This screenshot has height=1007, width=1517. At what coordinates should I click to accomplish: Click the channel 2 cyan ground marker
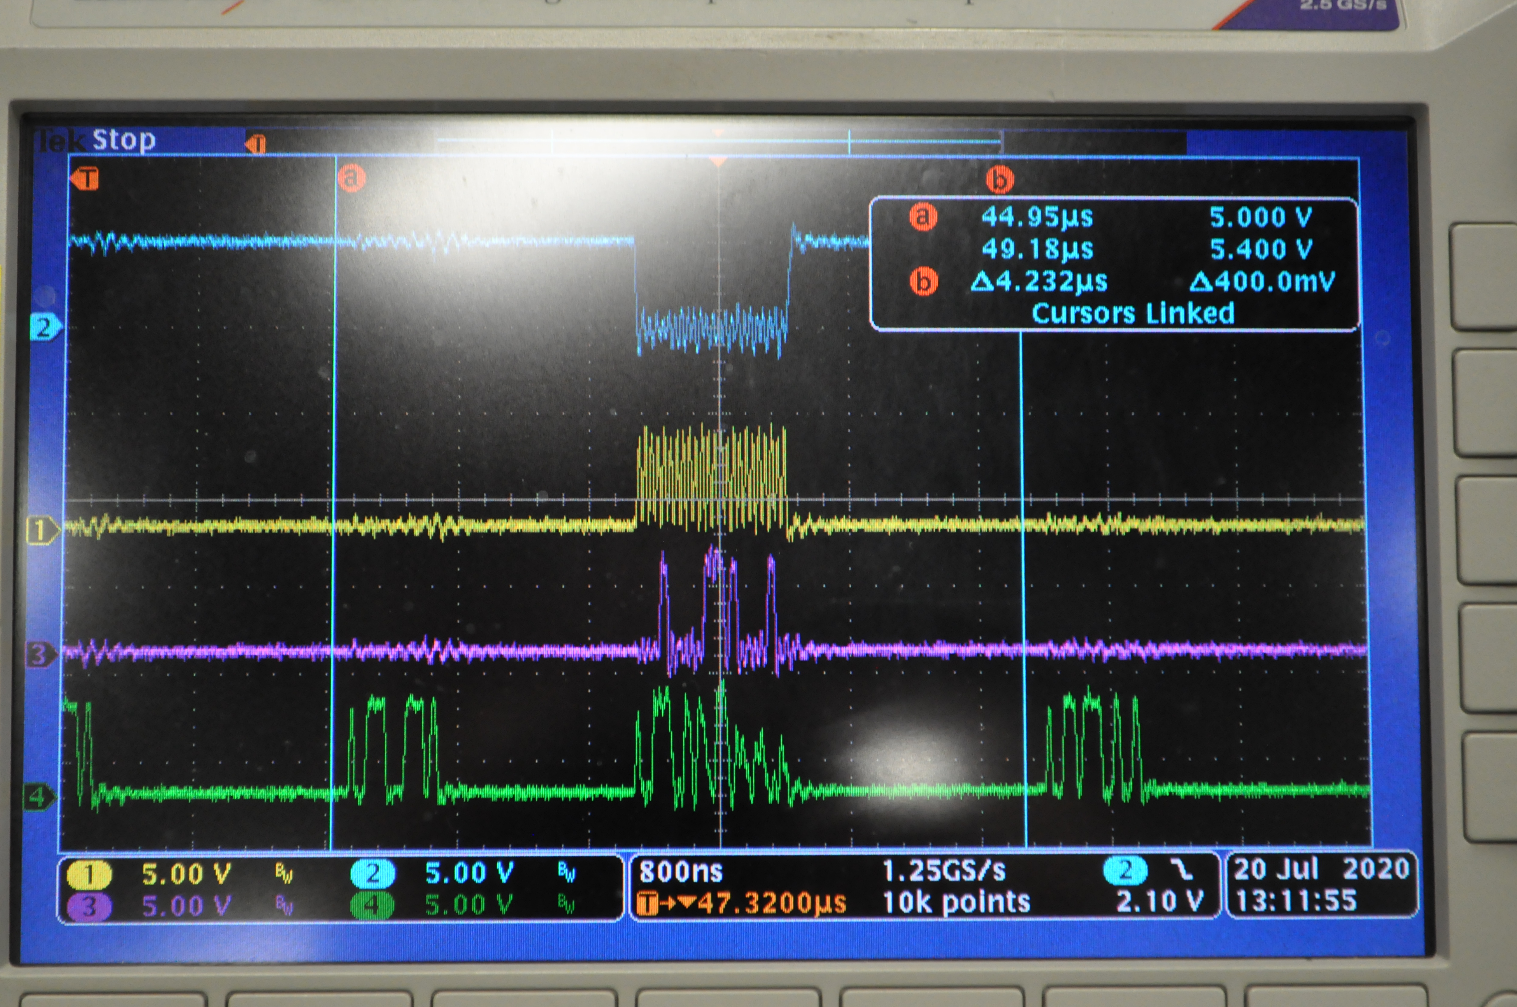(44, 328)
